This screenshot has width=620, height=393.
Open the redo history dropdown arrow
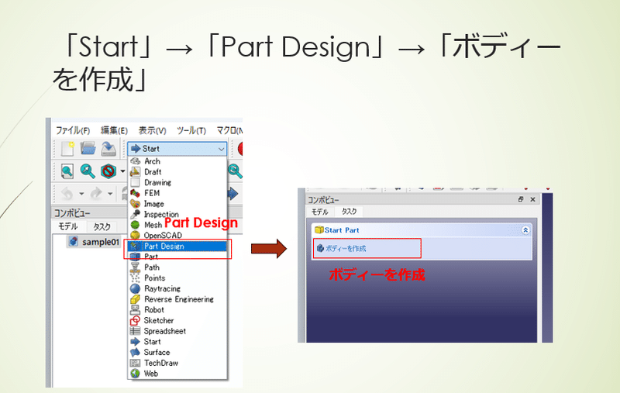[x=110, y=194]
